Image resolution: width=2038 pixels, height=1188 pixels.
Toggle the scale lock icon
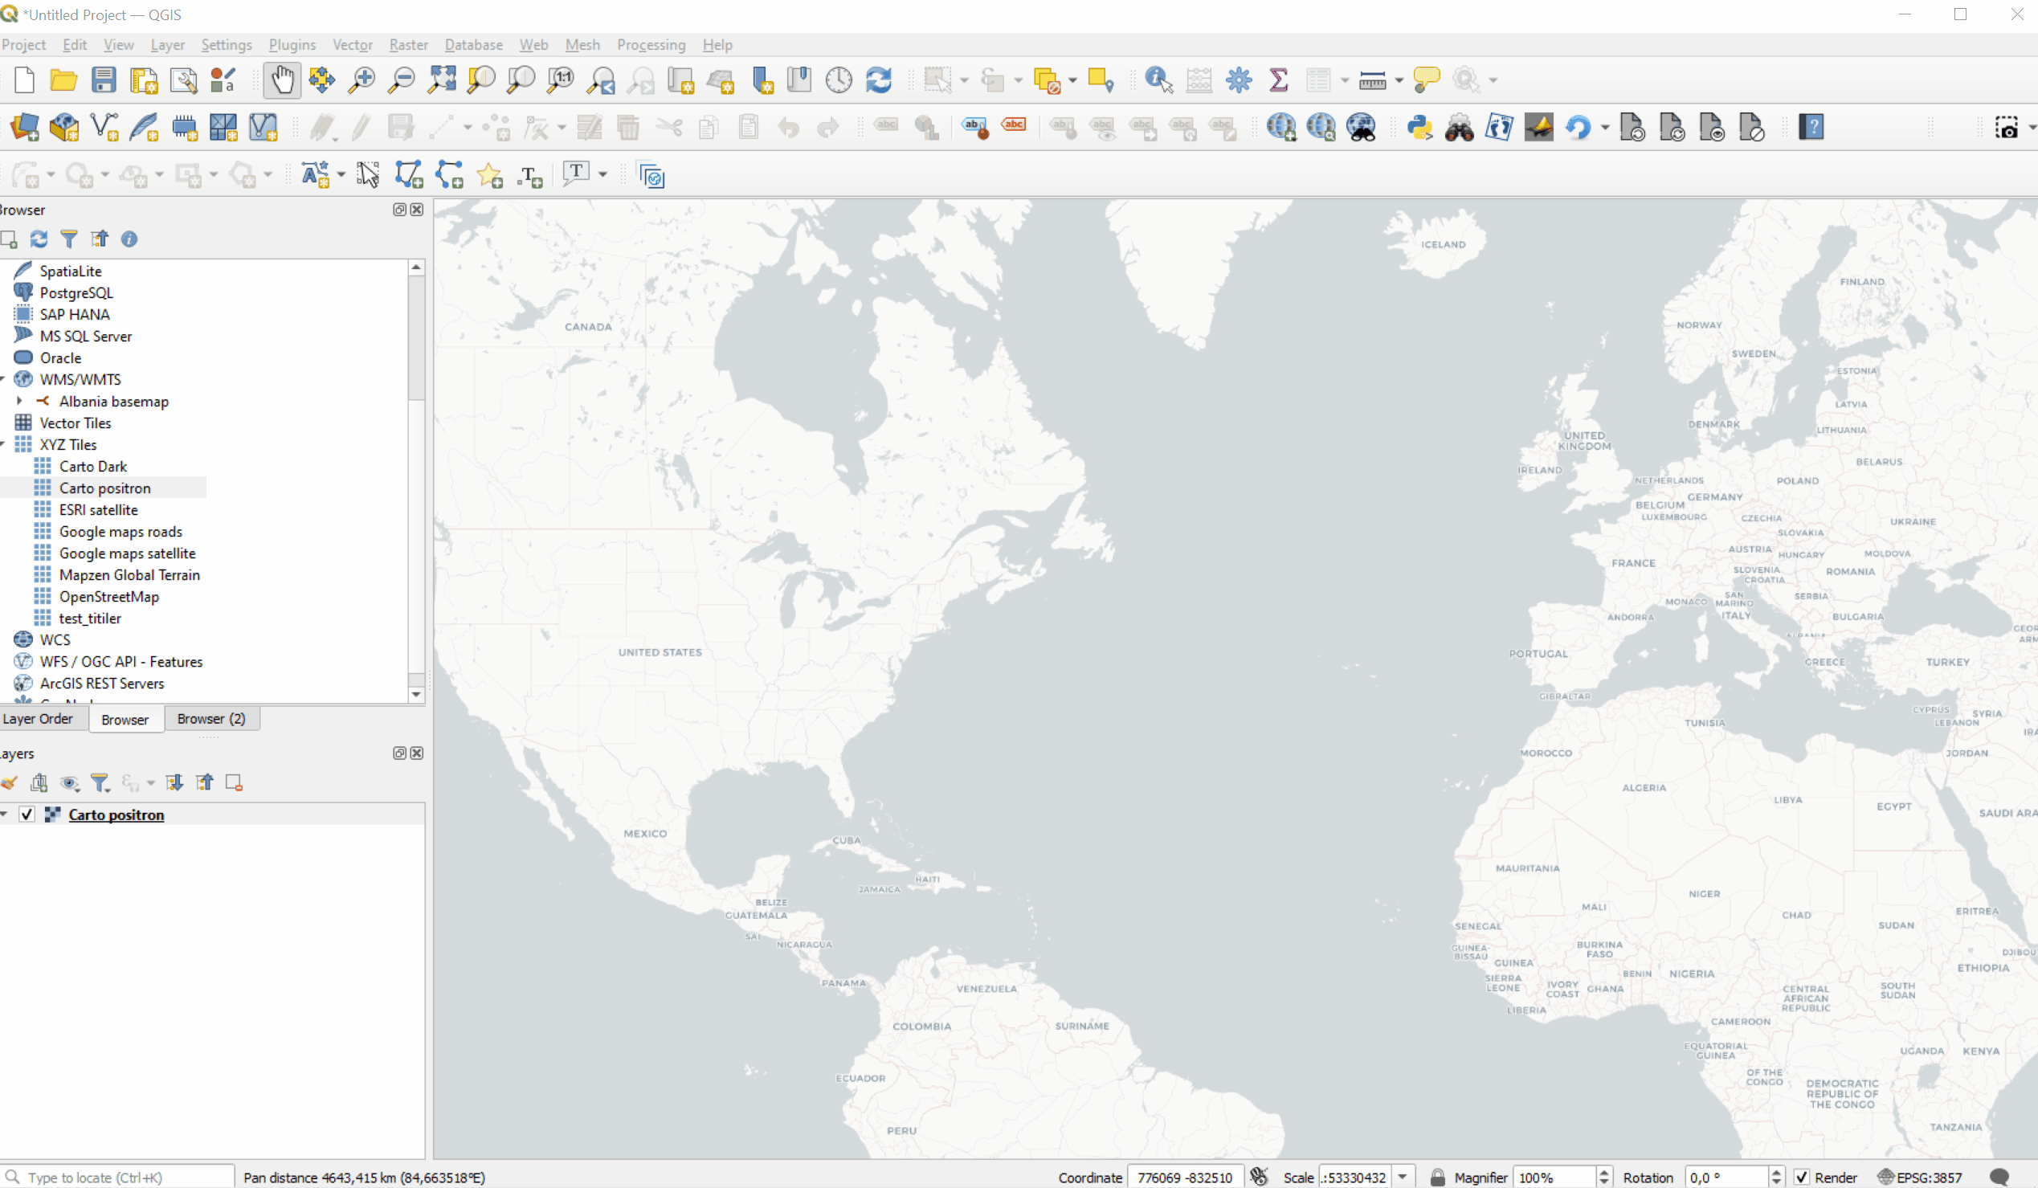1437,1178
